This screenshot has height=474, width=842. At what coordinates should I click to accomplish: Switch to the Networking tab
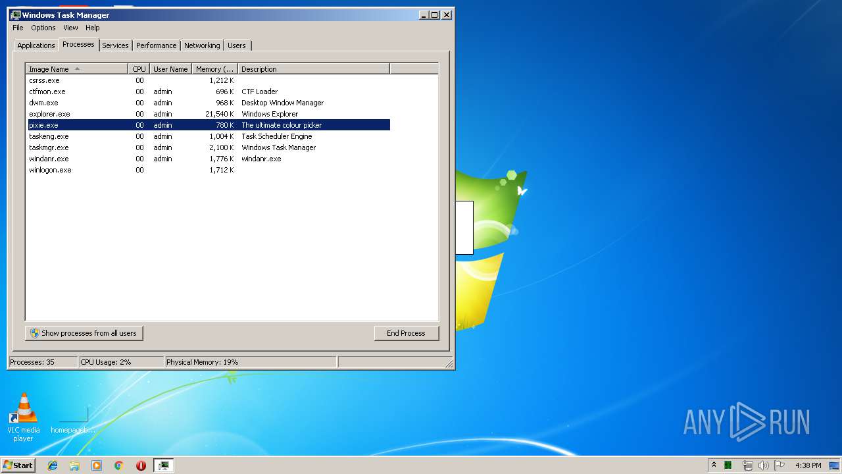(x=202, y=45)
